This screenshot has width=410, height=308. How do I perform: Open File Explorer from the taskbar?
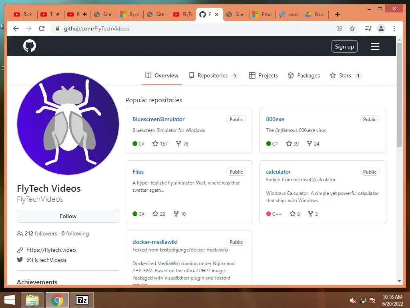32,300
